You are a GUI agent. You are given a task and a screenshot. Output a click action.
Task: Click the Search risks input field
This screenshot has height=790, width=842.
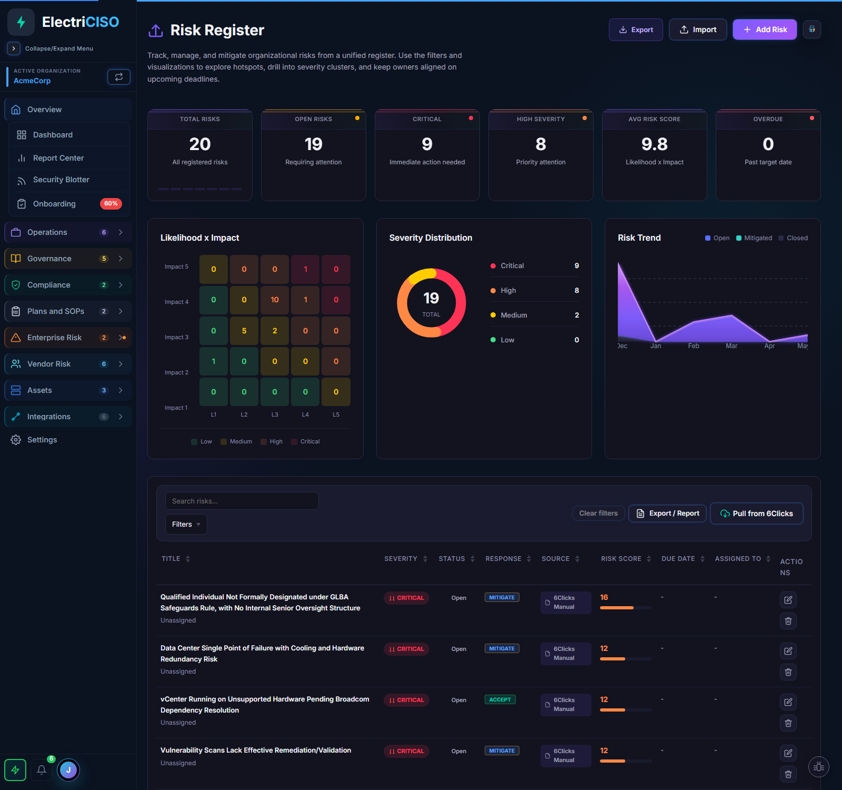[x=242, y=501]
